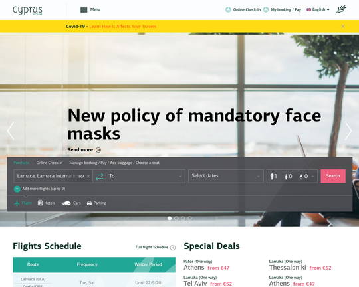Open the Full flight schedule link
Screen dimensions: 359x287
(x=156, y=248)
